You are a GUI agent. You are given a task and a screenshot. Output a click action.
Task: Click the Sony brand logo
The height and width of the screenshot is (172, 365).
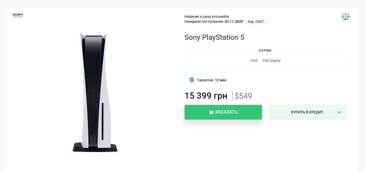click(18, 15)
